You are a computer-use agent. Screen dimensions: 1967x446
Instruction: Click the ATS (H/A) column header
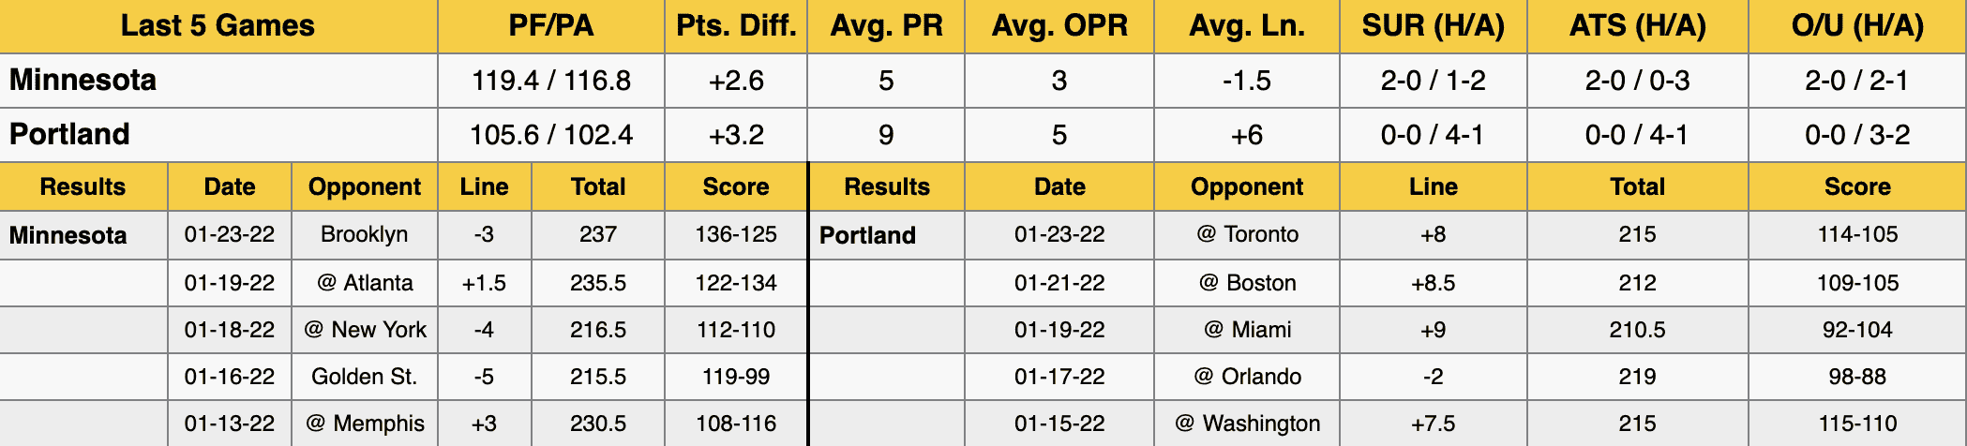(1638, 26)
